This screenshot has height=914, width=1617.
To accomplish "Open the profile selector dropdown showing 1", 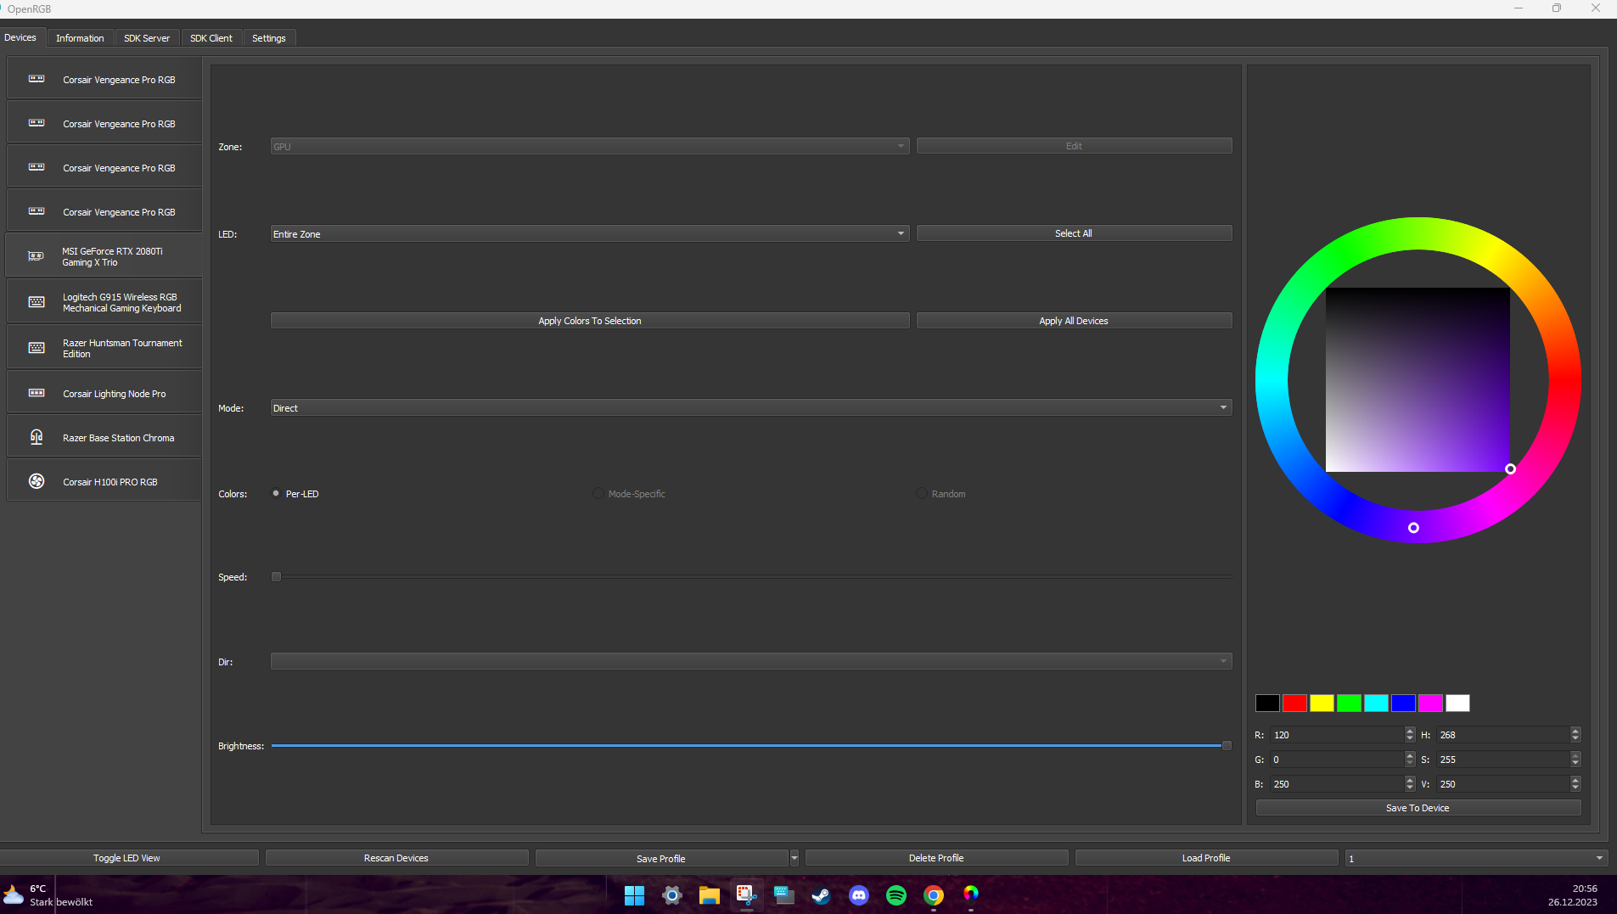I will (x=1476, y=858).
